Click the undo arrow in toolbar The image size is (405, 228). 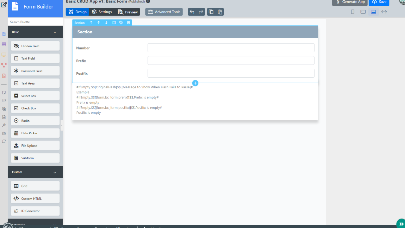pos(192,12)
